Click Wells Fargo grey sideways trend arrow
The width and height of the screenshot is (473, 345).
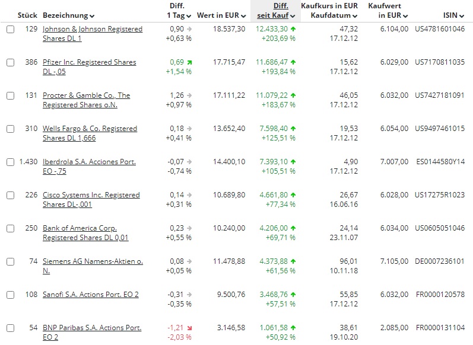189,129
